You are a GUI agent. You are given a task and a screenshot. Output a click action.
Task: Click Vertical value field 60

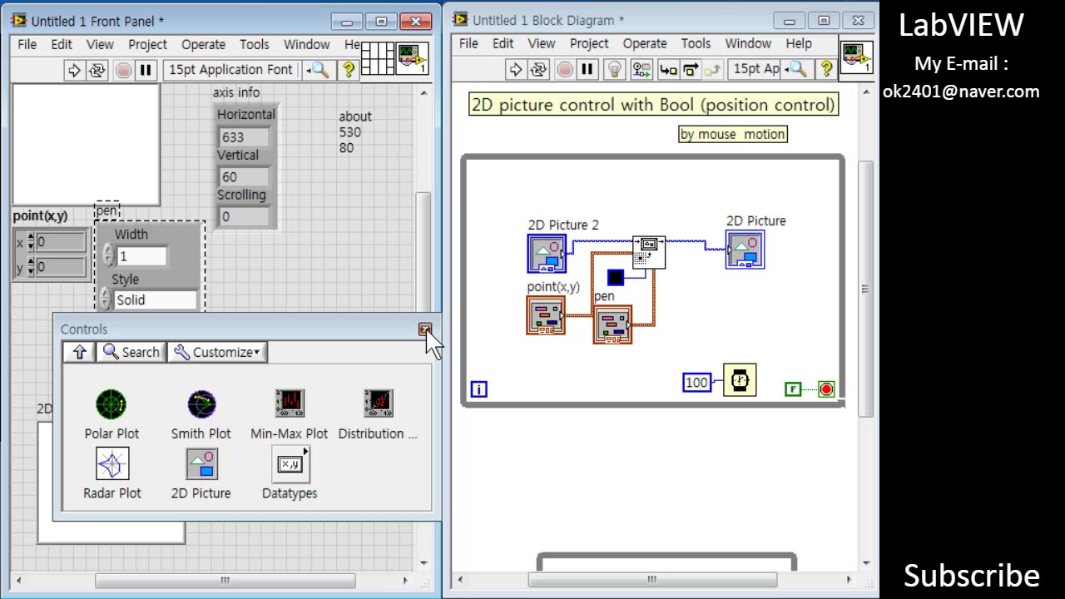click(x=244, y=176)
